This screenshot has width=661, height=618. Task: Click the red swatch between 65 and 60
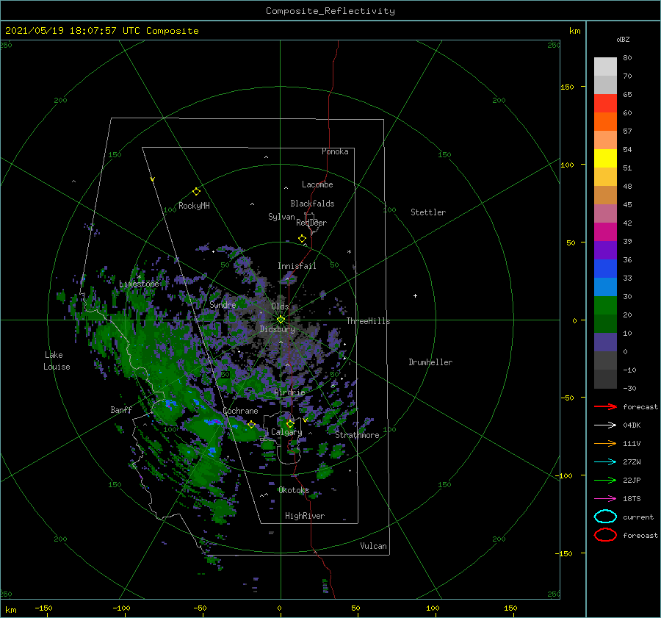[605, 104]
